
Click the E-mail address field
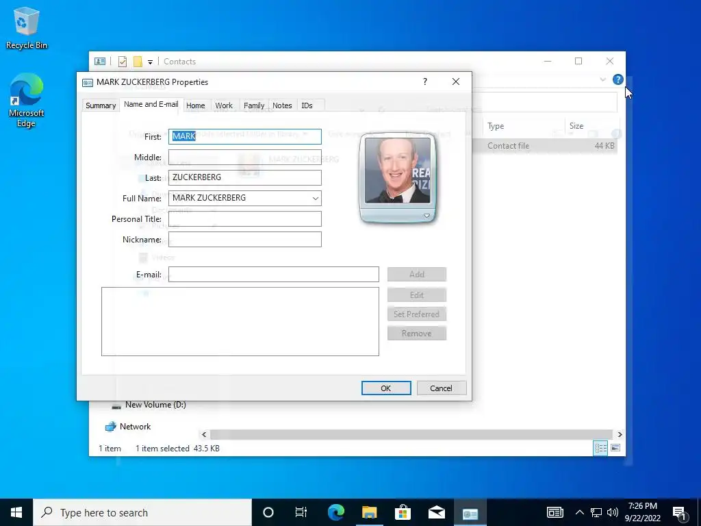pyautogui.click(x=274, y=274)
